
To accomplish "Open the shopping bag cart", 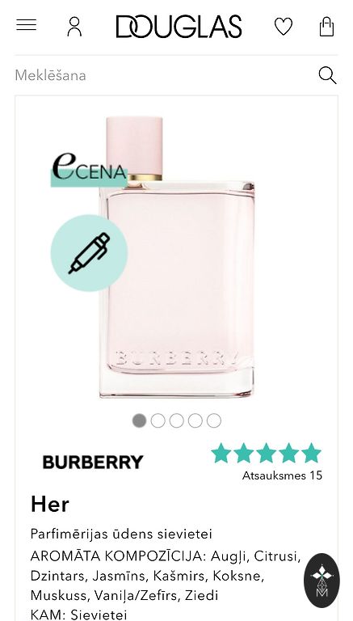I will point(326,27).
